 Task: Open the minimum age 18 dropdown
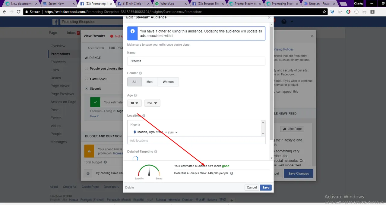click(134, 103)
